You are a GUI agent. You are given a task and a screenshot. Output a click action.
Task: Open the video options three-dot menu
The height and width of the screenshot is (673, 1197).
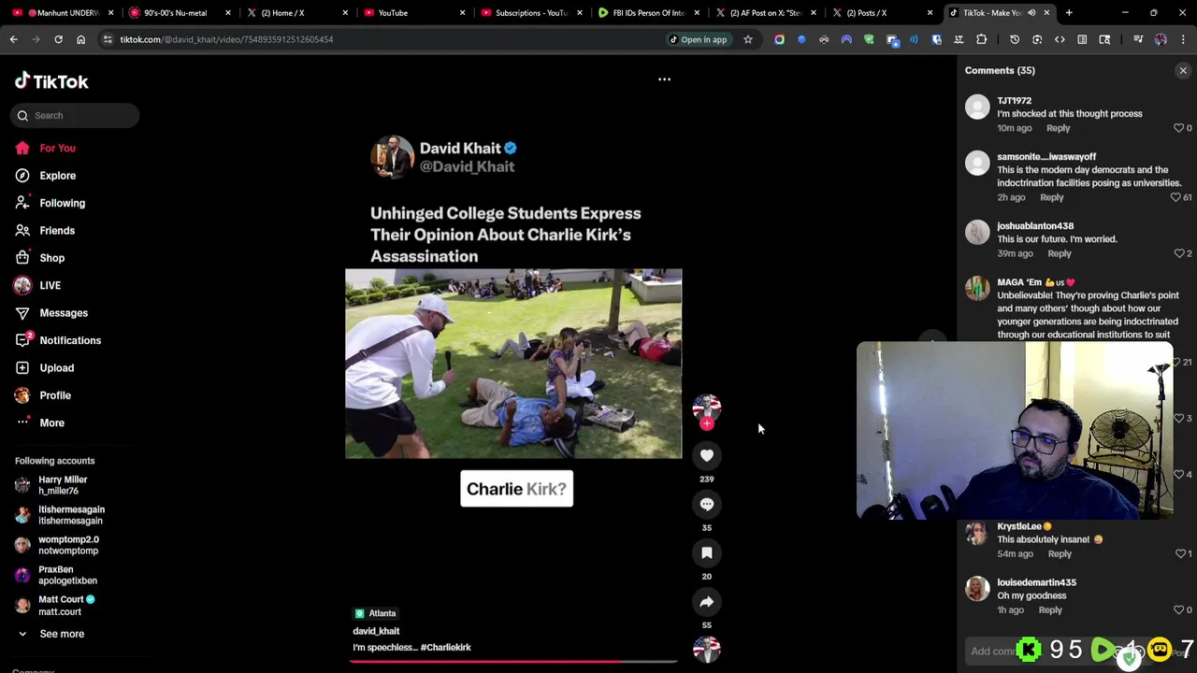(664, 79)
